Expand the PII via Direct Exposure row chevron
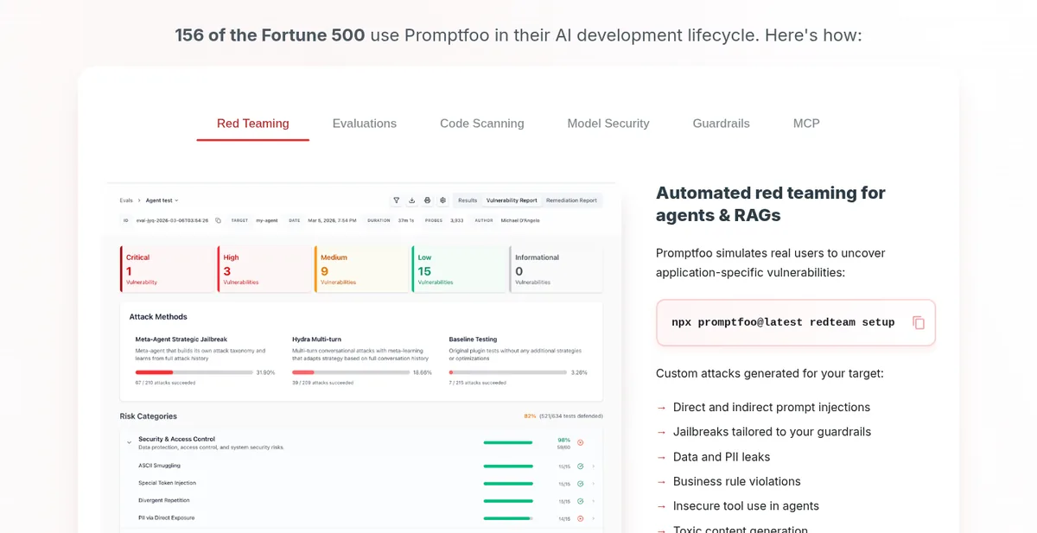 [593, 518]
